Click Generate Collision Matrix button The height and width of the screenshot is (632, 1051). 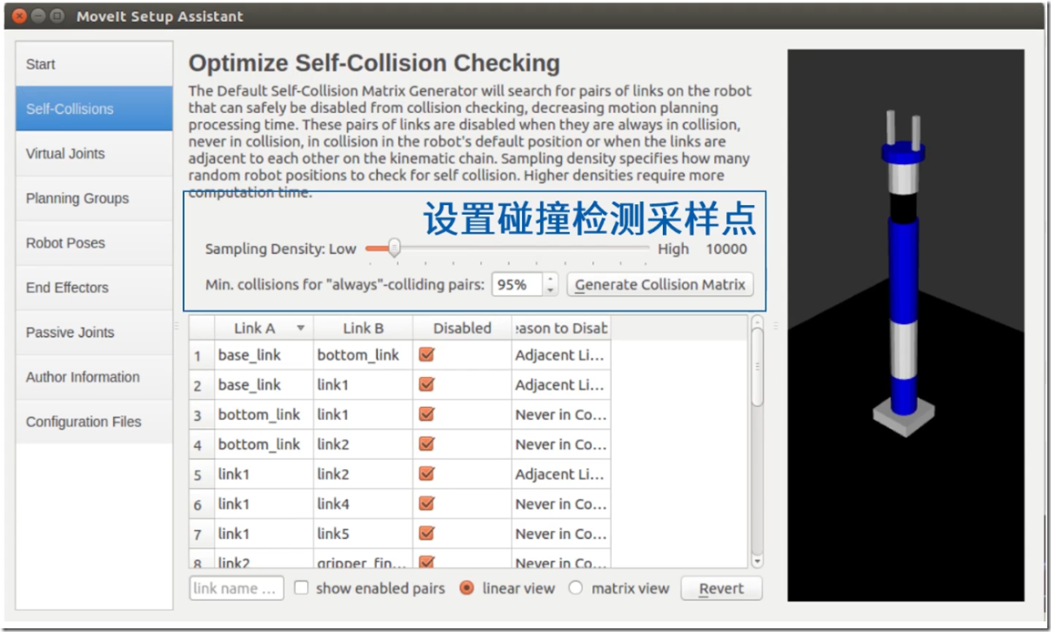click(660, 284)
